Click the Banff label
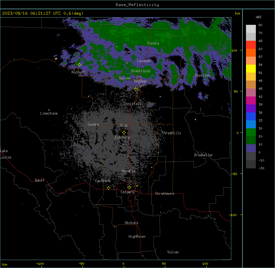This screenshot has width=275, height=268. click(40, 180)
